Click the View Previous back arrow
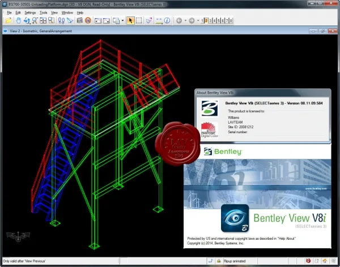This screenshot has height=267, width=340. tap(179, 20)
